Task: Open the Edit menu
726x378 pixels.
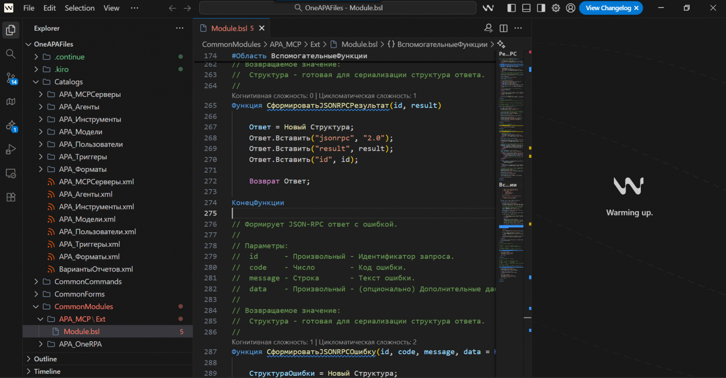Action: click(x=49, y=7)
